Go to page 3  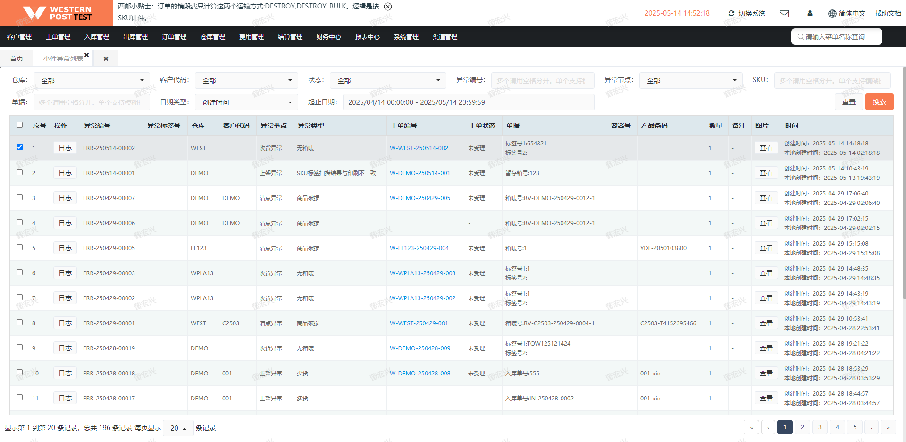click(820, 427)
